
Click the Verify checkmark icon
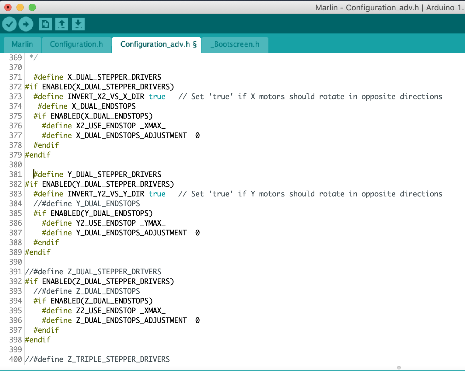pyautogui.click(x=9, y=24)
